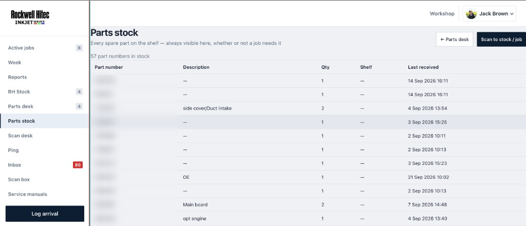
Task: Click the 3 Sep 2026 15:23 date
Action: pyautogui.click(x=427, y=163)
